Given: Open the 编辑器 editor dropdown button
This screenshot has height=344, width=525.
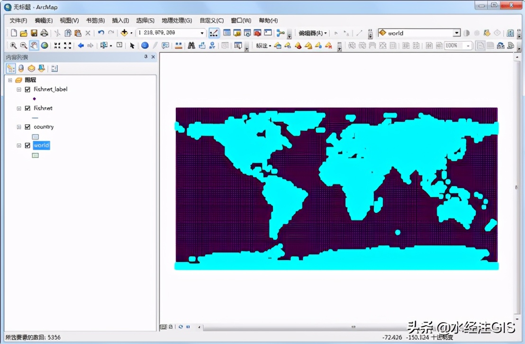Looking at the screenshot, I should pos(313,33).
